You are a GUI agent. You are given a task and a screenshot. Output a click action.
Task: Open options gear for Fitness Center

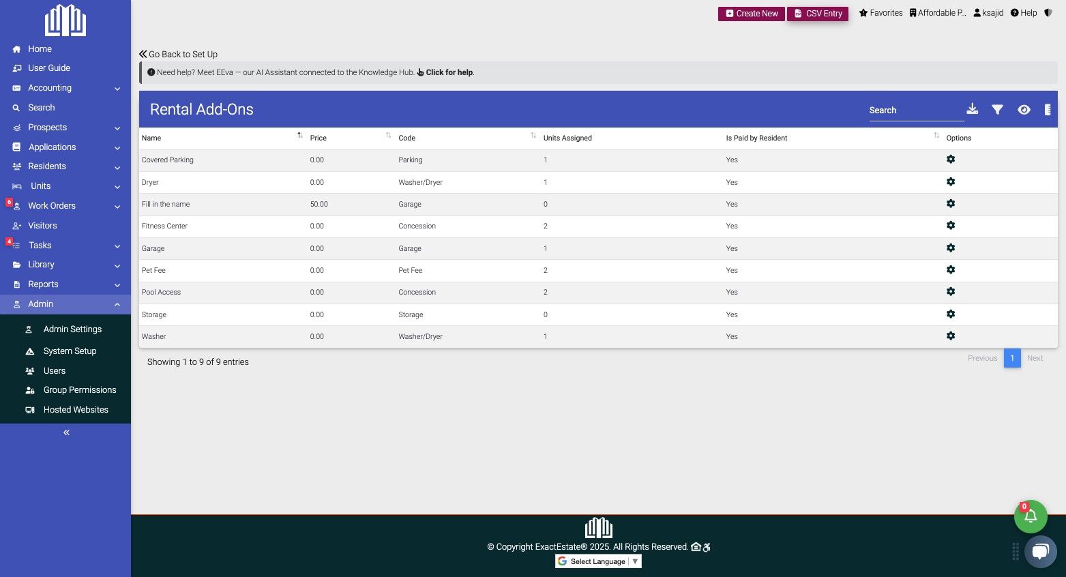pyautogui.click(x=951, y=226)
